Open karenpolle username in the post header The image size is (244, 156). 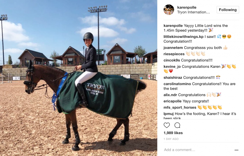pos(187,7)
